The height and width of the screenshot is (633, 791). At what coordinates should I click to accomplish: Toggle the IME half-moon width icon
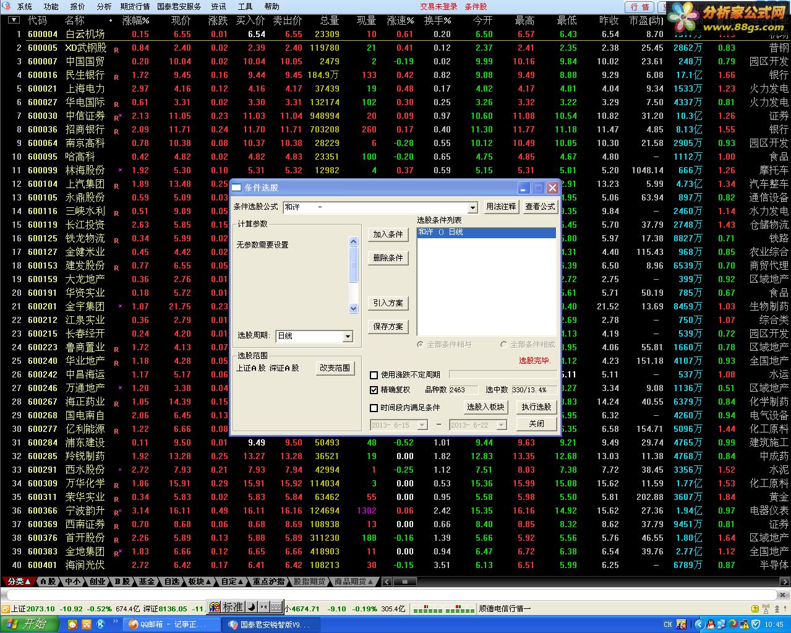click(x=252, y=607)
